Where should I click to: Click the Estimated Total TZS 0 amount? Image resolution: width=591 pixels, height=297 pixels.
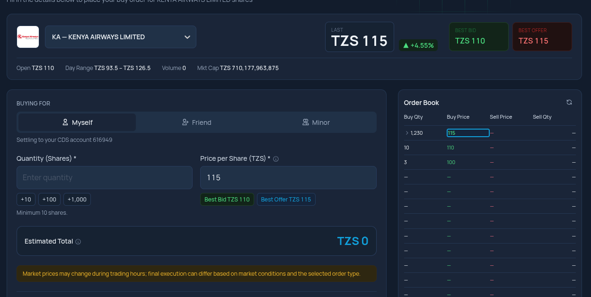(353, 241)
